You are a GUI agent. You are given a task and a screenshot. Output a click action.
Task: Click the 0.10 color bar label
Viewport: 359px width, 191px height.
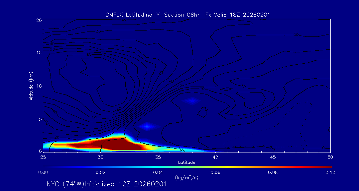(330, 172)
